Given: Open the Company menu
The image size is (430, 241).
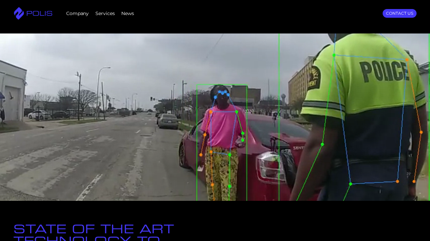Looking at the screenshot, I should 77,13.
